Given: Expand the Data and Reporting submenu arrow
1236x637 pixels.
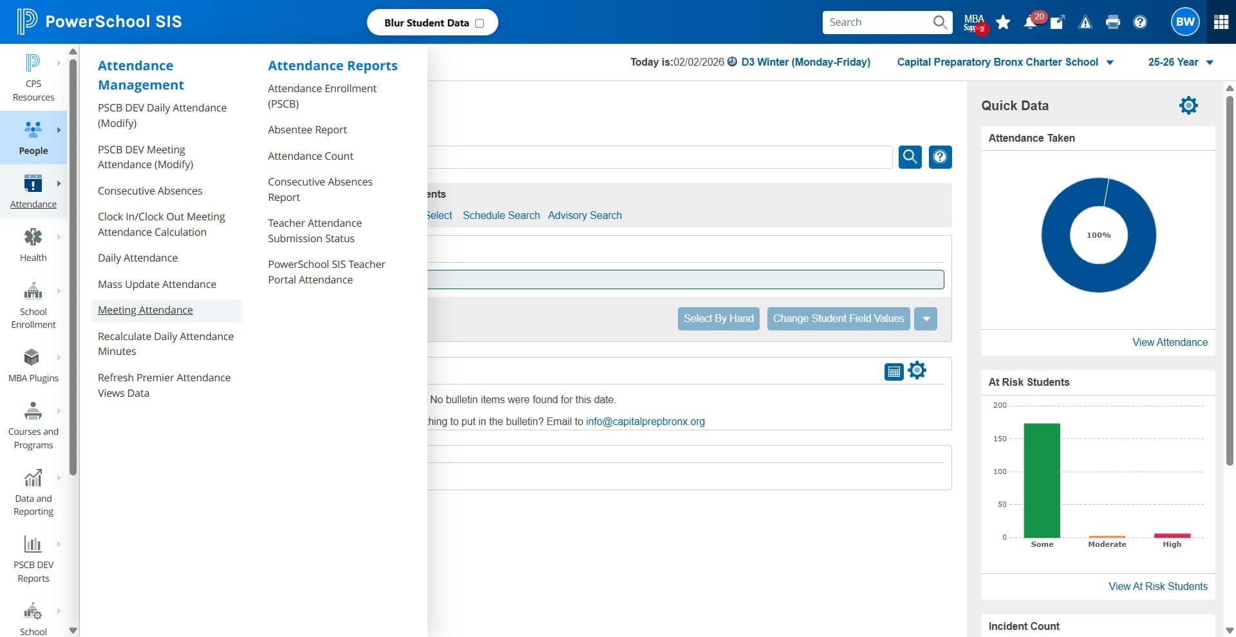Looking at the screenshot, I should (59, 478).
